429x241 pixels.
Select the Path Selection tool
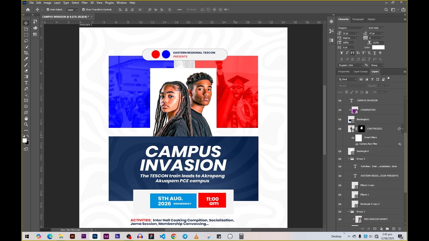tap(26, 95)
